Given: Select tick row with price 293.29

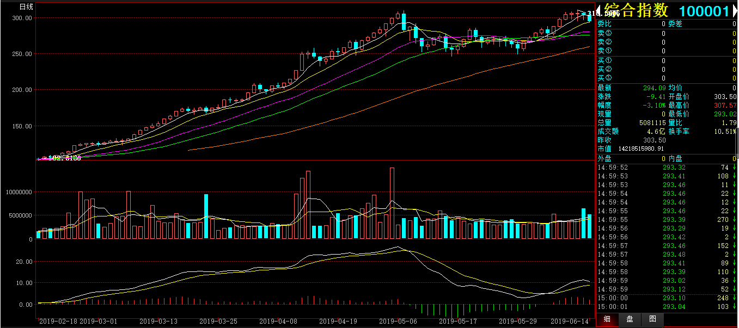Looking at the screenshot, I should 667,228.
